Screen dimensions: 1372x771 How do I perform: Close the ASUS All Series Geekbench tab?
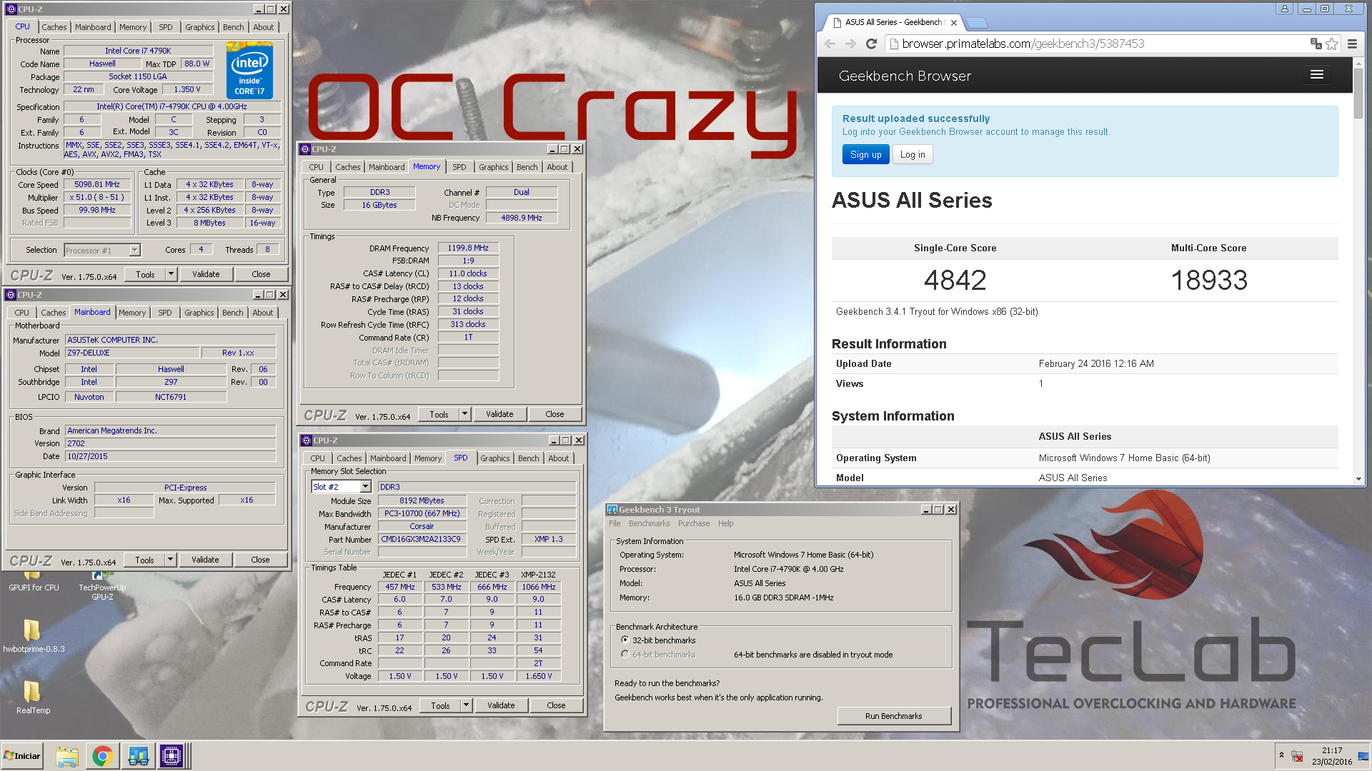click(x=953, y=23)
